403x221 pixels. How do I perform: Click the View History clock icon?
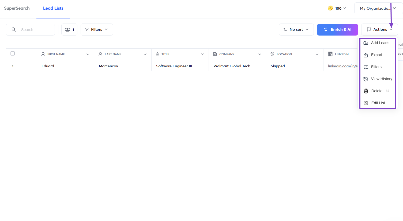coord(366,79)
